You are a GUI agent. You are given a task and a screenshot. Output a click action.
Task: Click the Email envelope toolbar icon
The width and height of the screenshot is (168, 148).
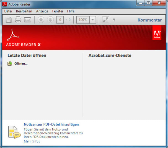click(27, 20)
